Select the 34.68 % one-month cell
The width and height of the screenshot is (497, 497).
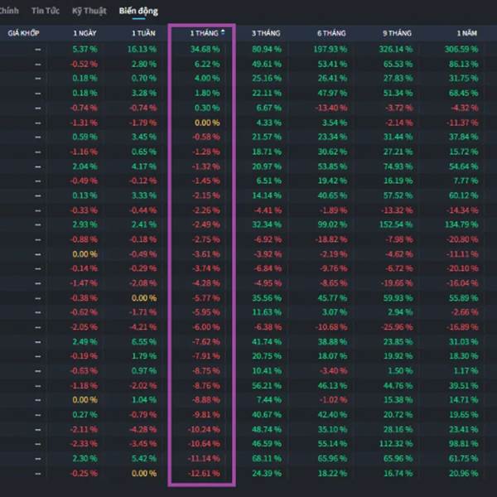pyautogui.click(x=205, y=50)
